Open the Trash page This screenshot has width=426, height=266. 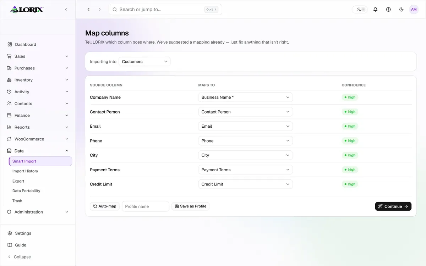(x=17, y=201)
